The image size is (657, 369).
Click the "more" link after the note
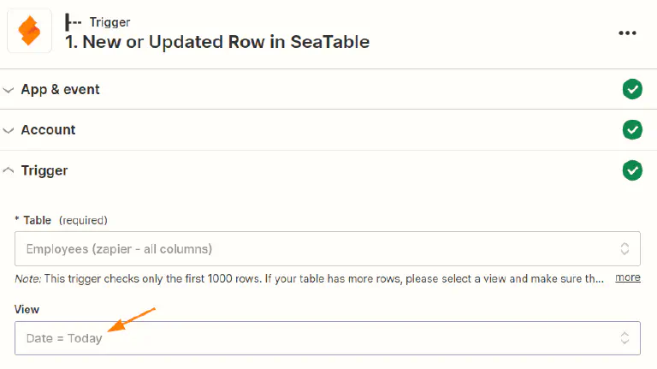[628, 277]
